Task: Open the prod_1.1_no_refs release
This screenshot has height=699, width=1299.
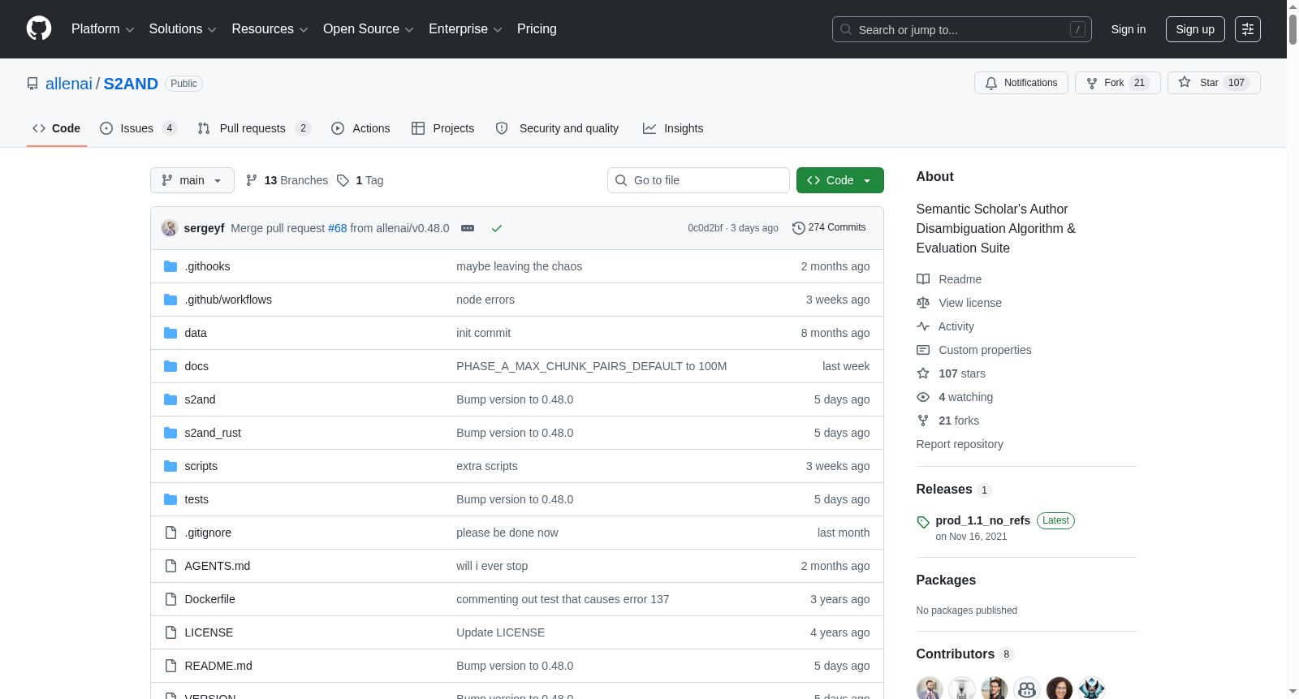Action: coord(982,520)
